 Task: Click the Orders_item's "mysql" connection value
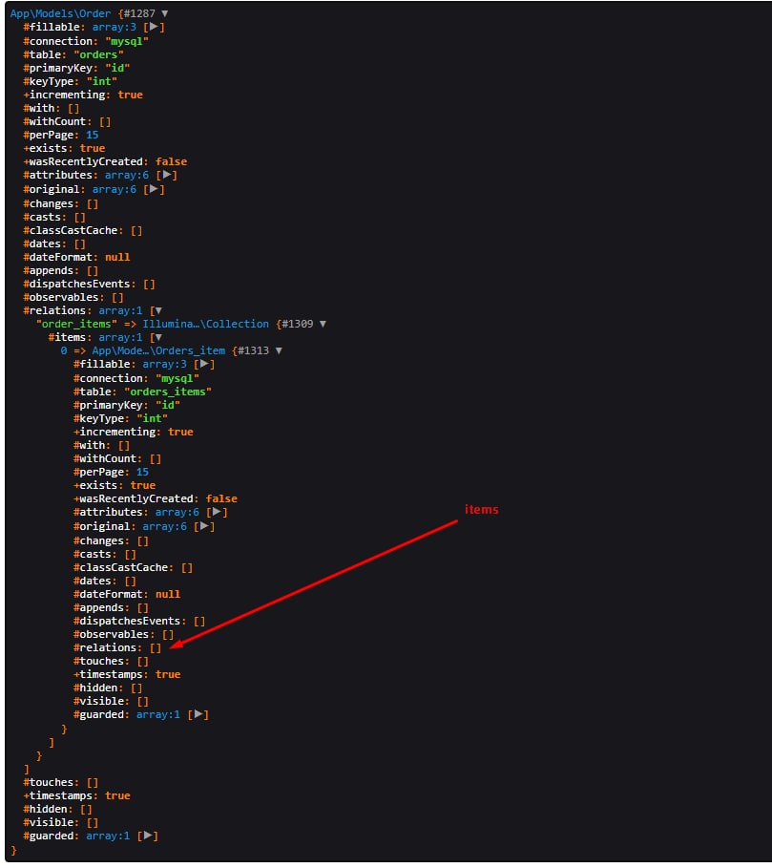click(x=177, y=379)
